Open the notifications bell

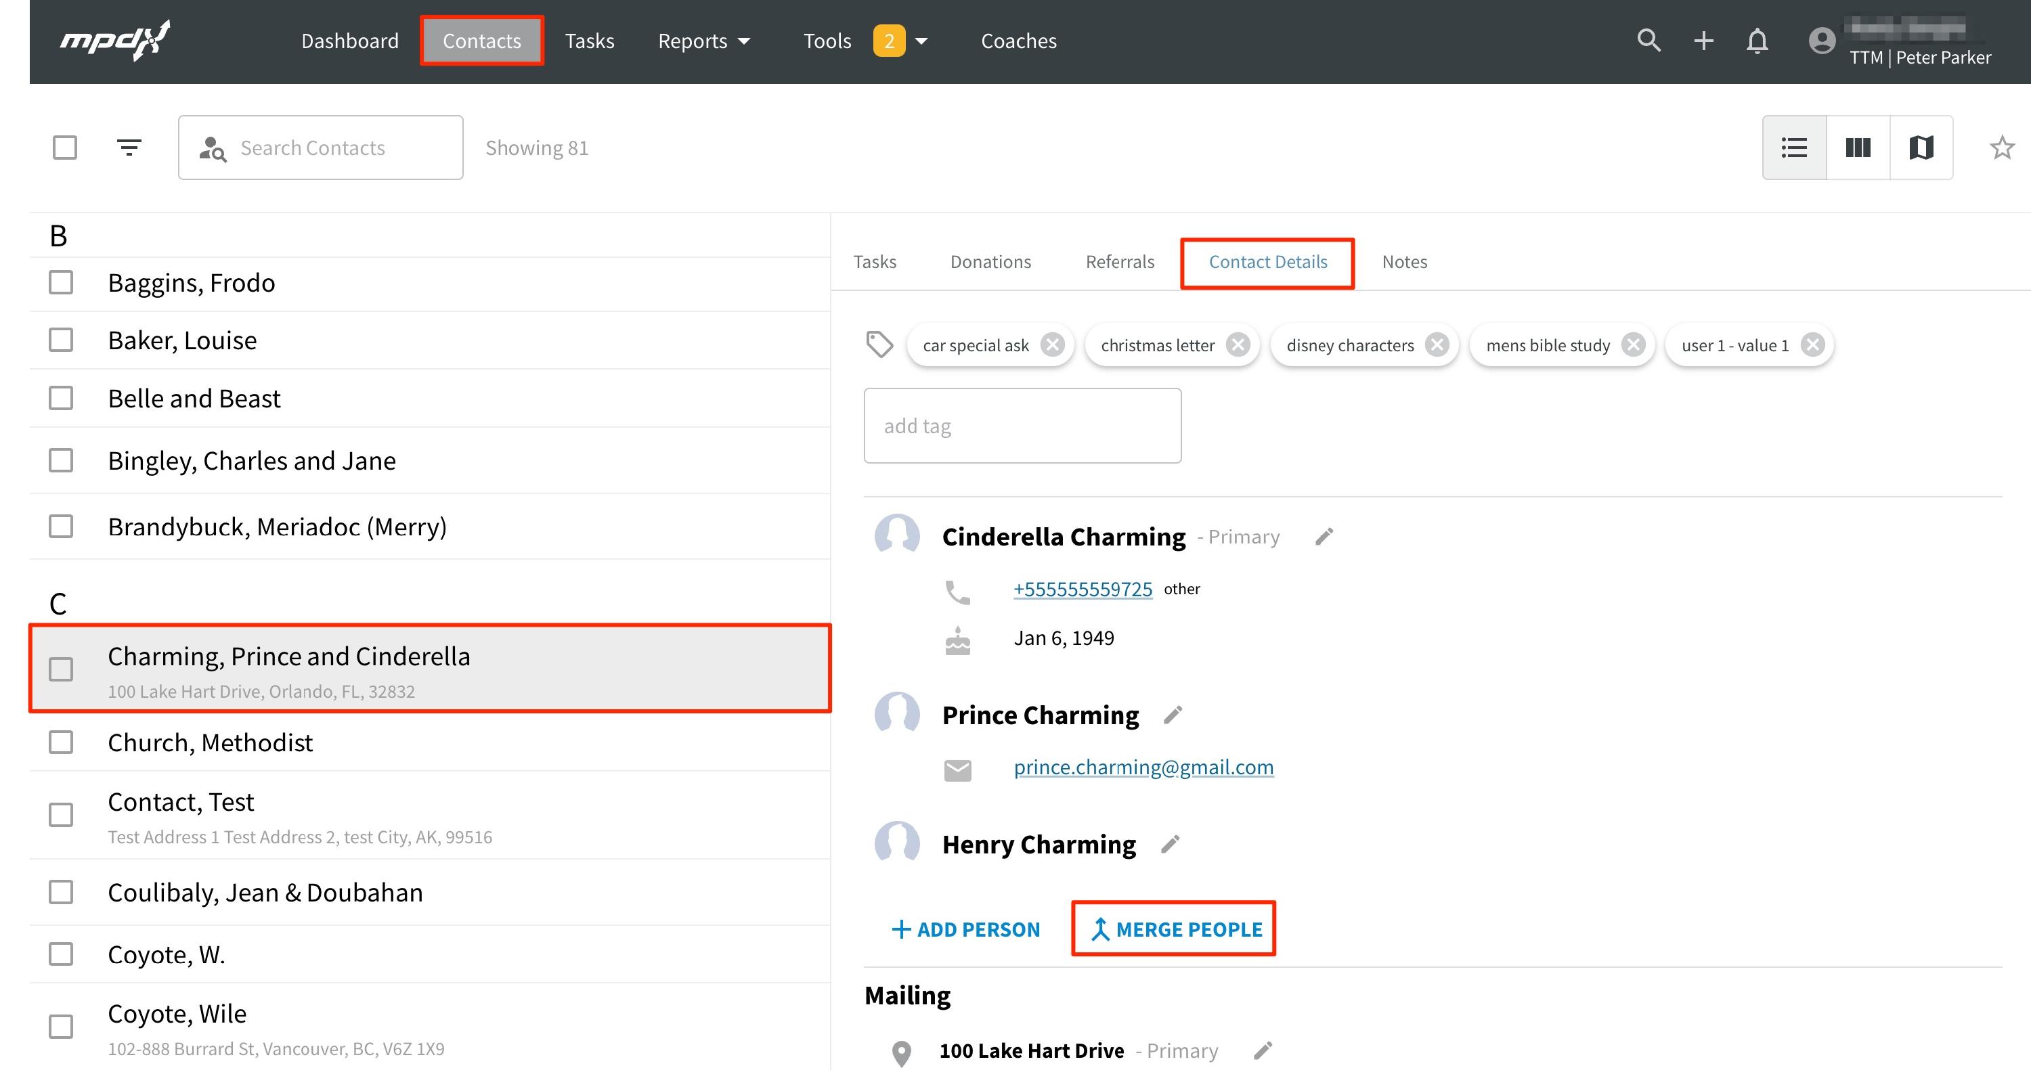[1757, 41]
